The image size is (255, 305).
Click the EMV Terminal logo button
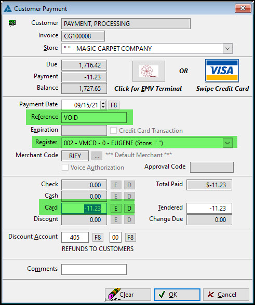pos(149,71)
